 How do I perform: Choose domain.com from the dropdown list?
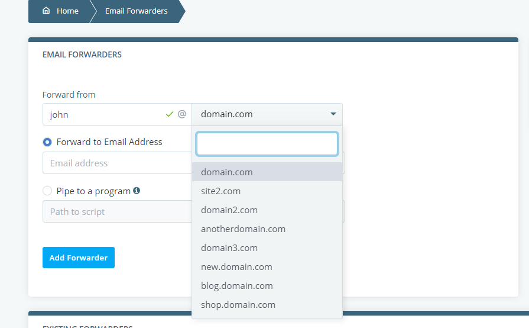(x=267, y=172)
